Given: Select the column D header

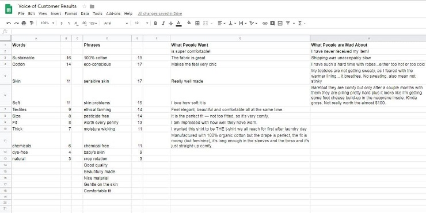Looking at the screenshot, I should (107, 39).
